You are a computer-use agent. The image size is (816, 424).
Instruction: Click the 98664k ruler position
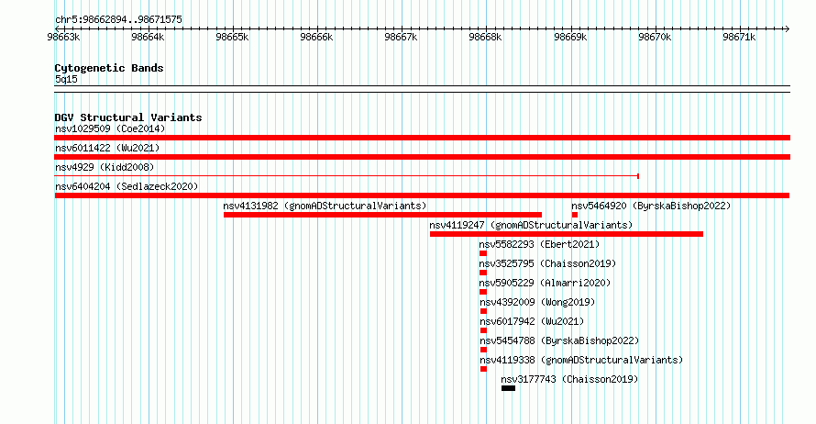pyautogui.click(x=148, y=37)
